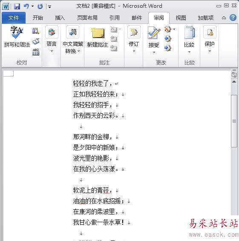Image resolution: width=239 pixels, height=241 pixels.
Task: Open Word Help question mark
Action: pyautogui.click(x=233, y=18)
